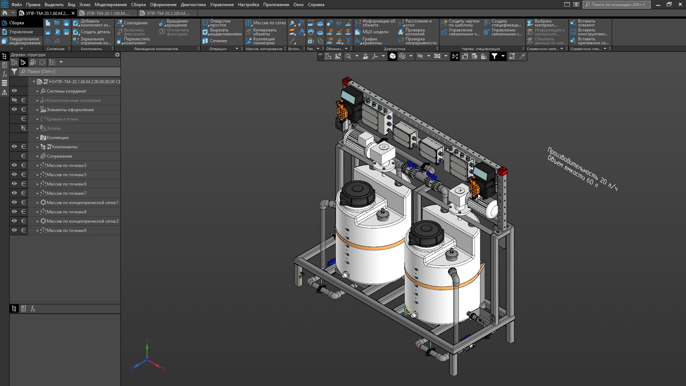This screenshot has width=686, height=386.
Task: Open tree panel settings gear
Action: point(117,55)
